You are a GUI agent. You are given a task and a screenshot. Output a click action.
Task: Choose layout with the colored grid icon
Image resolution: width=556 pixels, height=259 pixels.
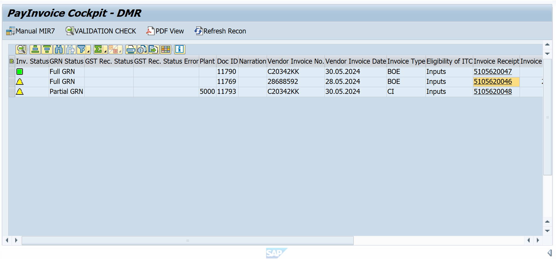tap(166, 49)
